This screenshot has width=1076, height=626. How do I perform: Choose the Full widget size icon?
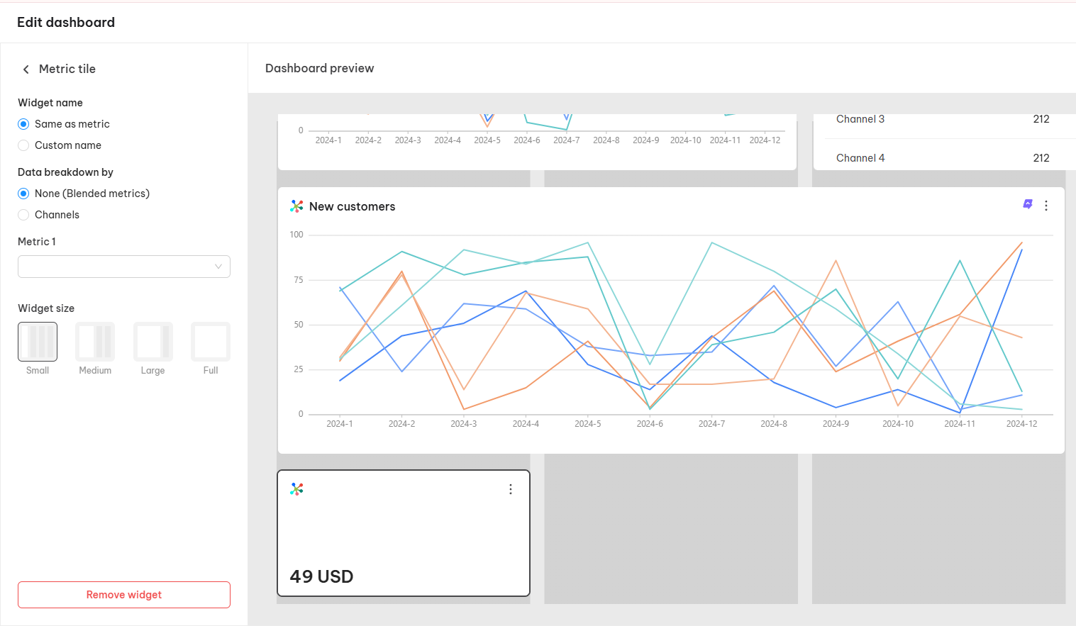tap(211, 342)
